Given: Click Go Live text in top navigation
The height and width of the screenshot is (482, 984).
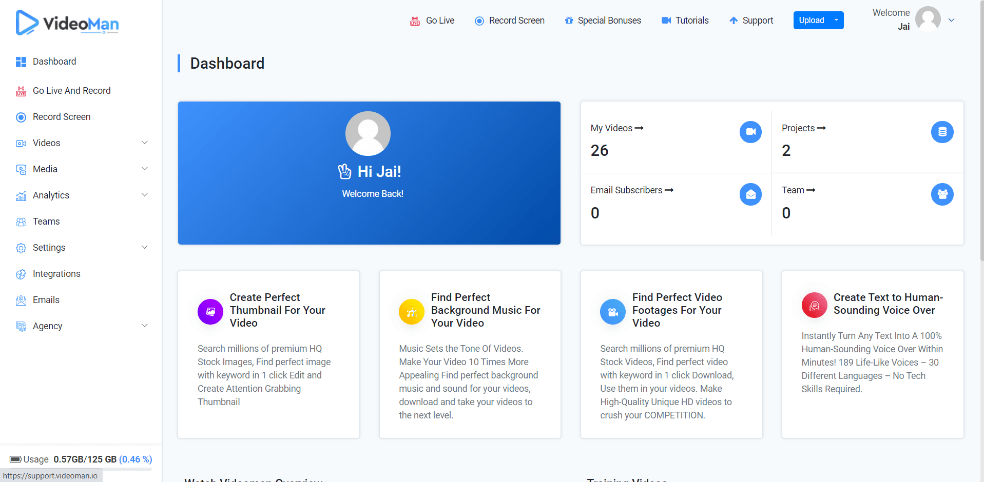Looking at the screenshot, I should pos(440,21).
